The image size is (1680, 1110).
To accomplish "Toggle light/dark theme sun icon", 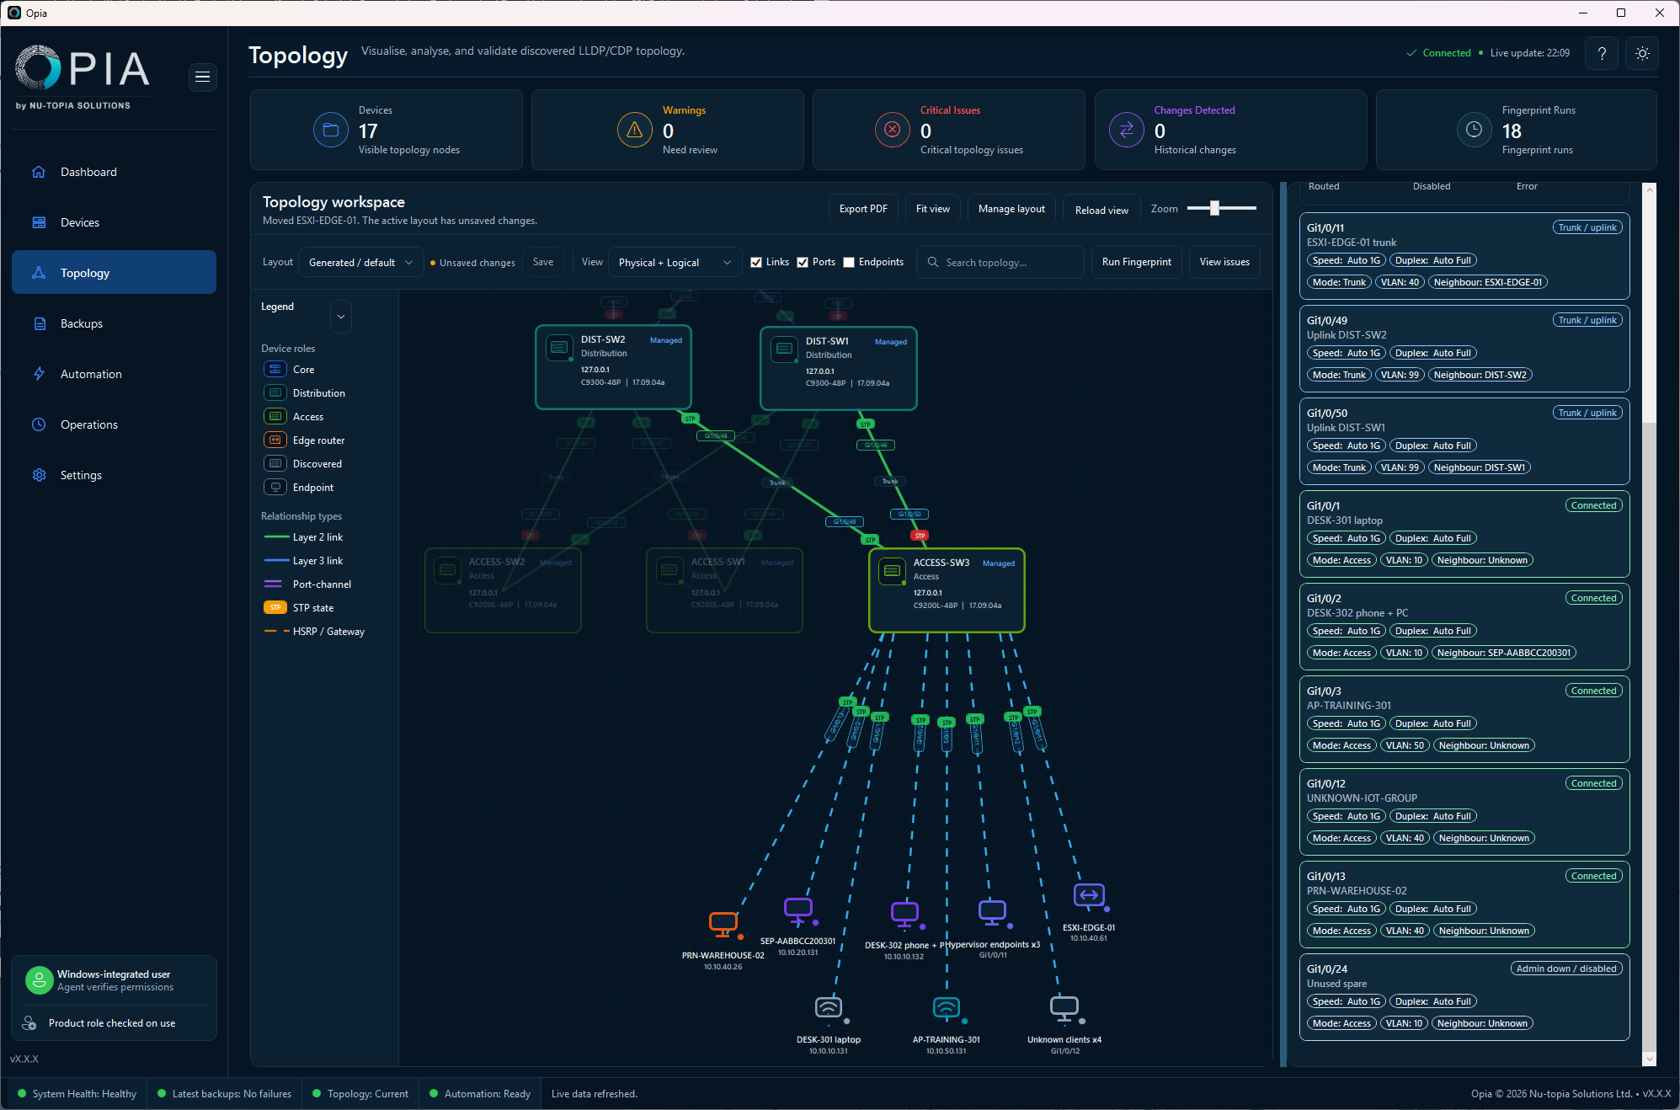I will point(1642,53).
